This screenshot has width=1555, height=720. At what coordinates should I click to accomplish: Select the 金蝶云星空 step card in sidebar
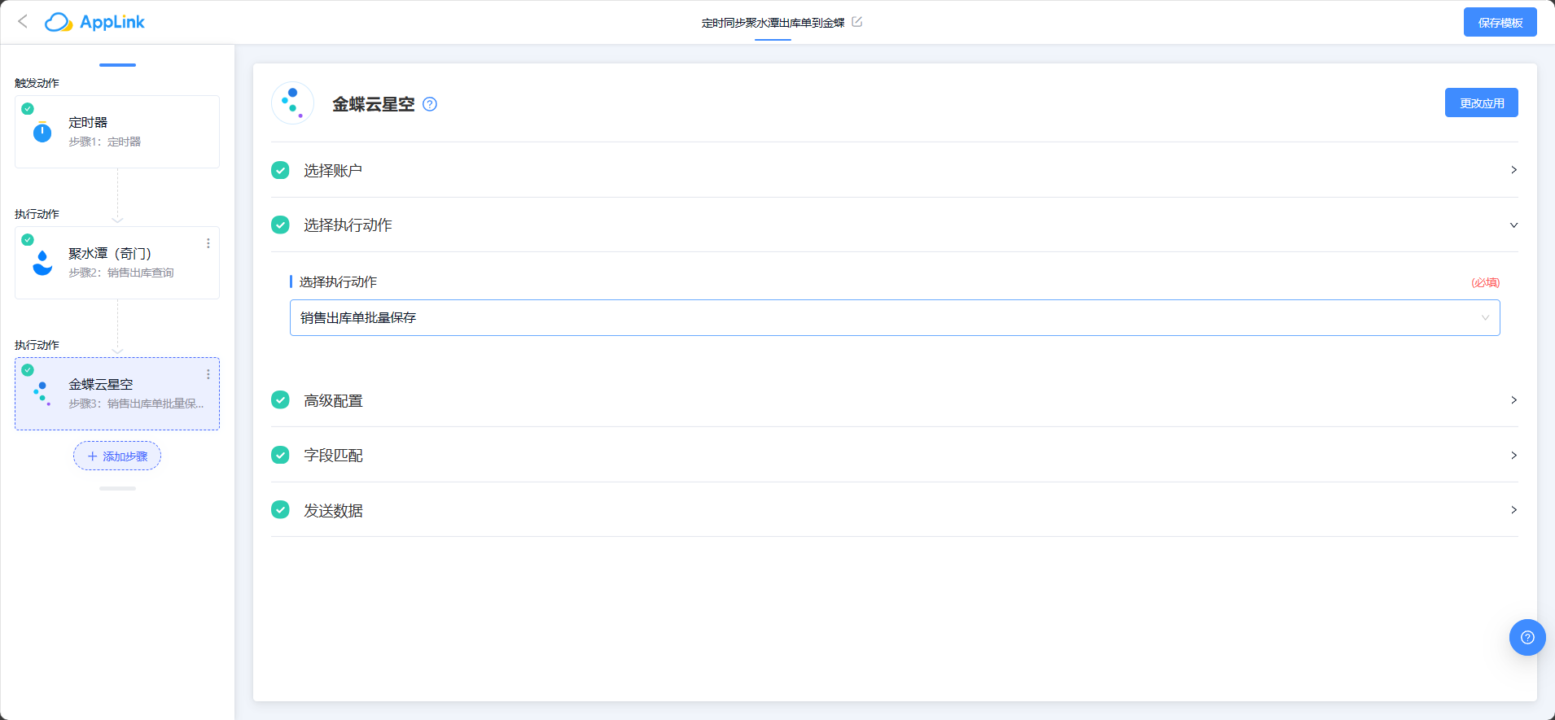[117, 394]
